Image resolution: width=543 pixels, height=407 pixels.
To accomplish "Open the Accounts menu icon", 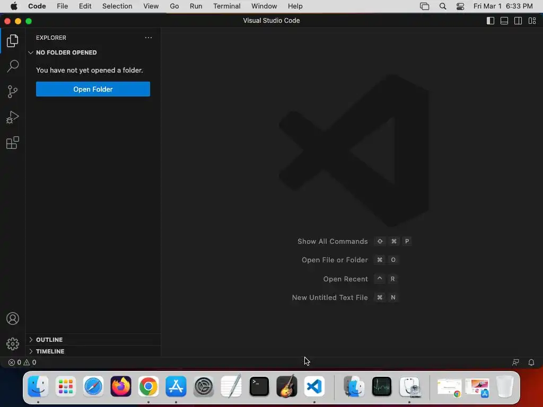I will click(x=13, y=318).
